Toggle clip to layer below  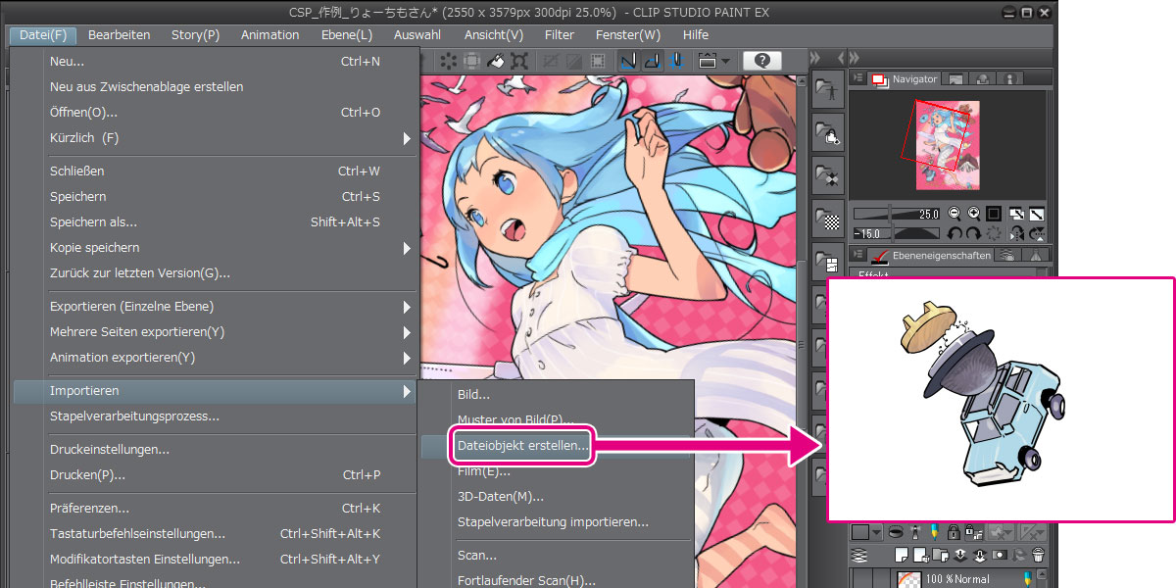point(896,532)
